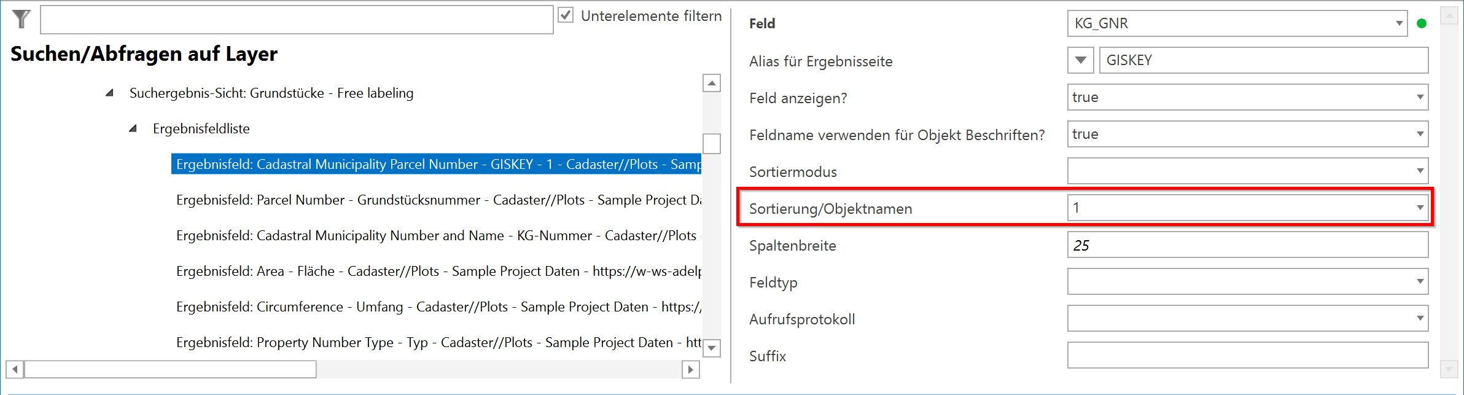Viewport: 1464px width, 395px height.
Task: Open the Feldtyp dropdown
Action: coord(1420,281)
